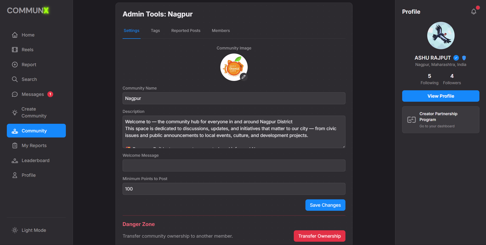Click the verified badge next to ASHU RAJPUT
Image resolution: width=486 pixels, height=245 pixels.
pos(456,58)
